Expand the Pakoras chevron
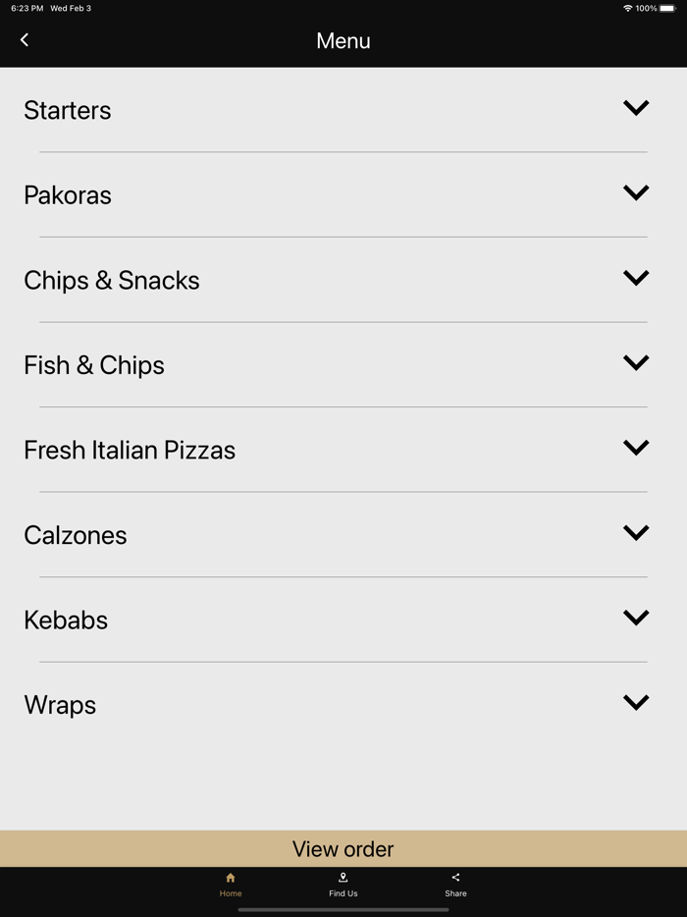 click(x=636, y=192)
